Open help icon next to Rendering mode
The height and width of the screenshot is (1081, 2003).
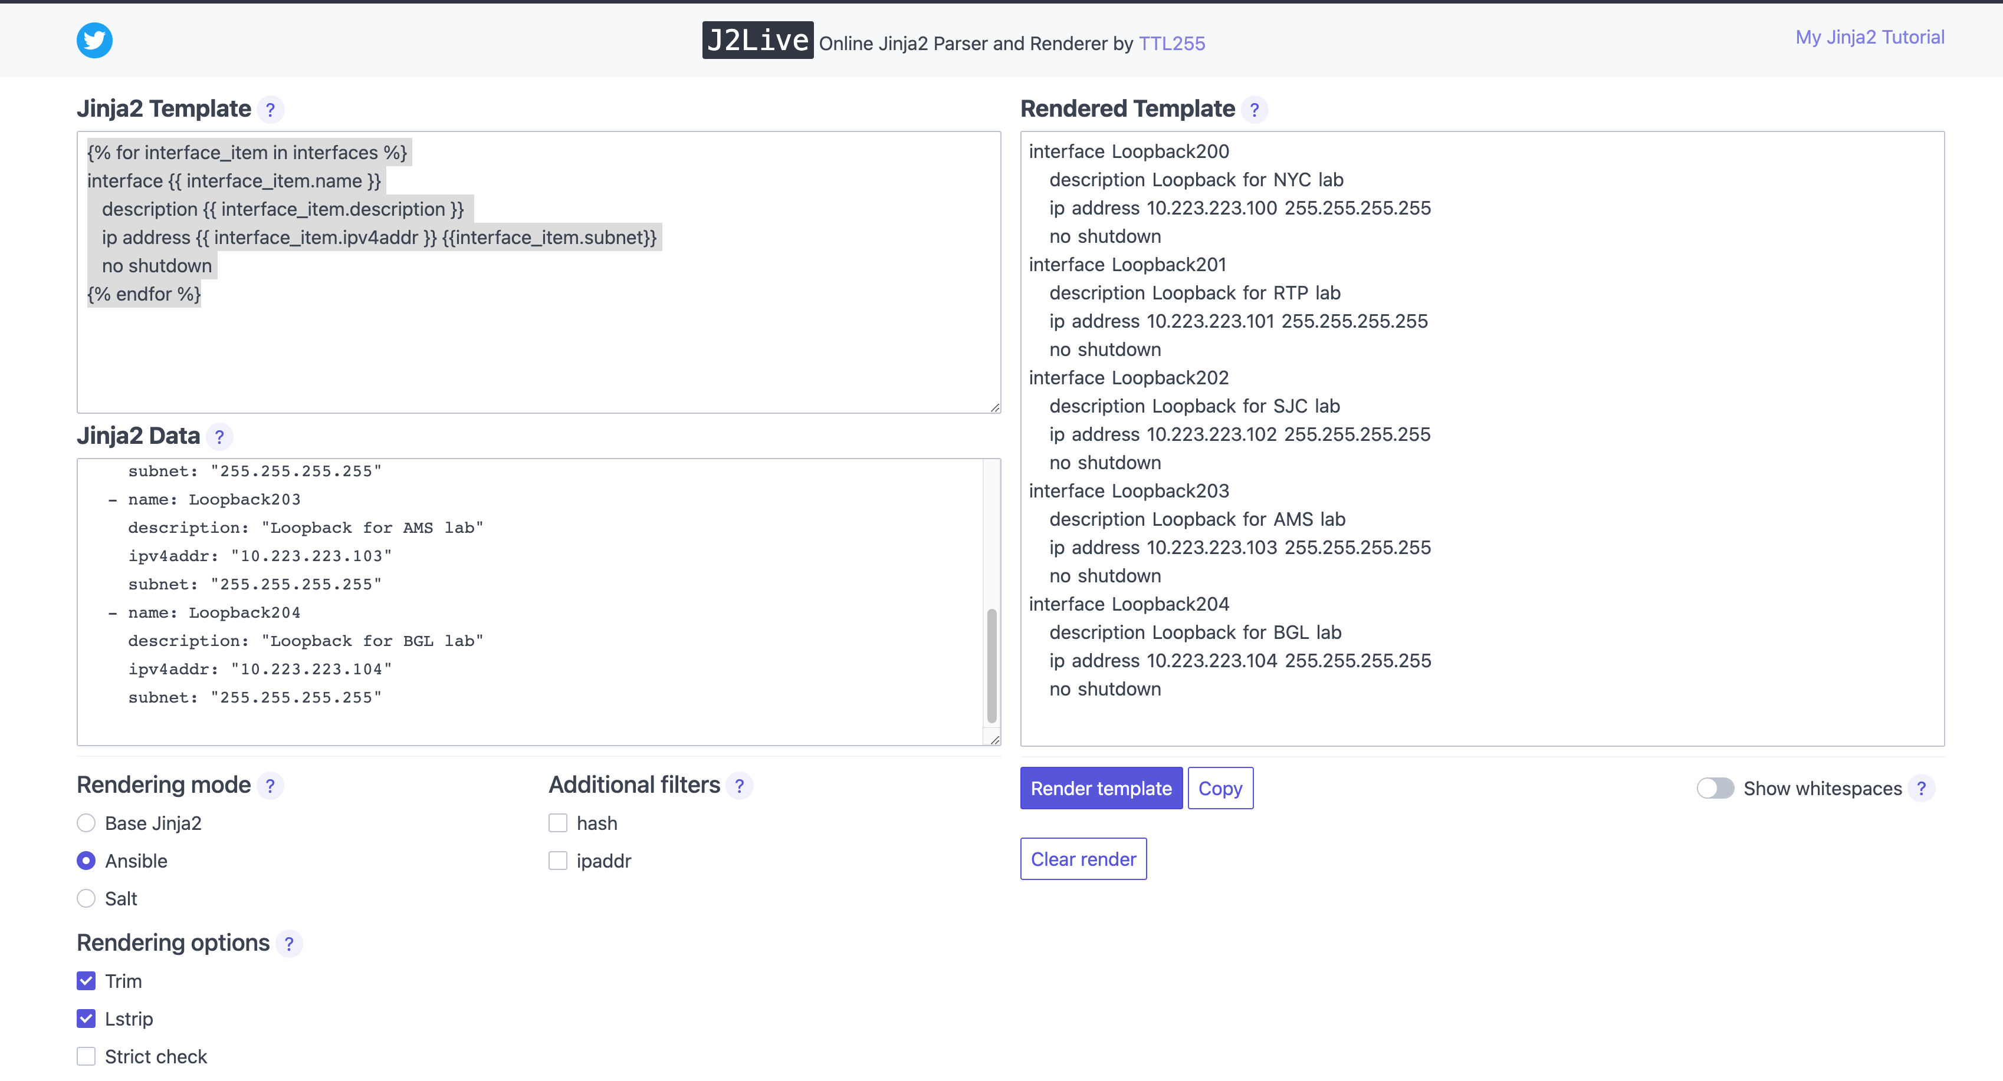tap(270, 786)
